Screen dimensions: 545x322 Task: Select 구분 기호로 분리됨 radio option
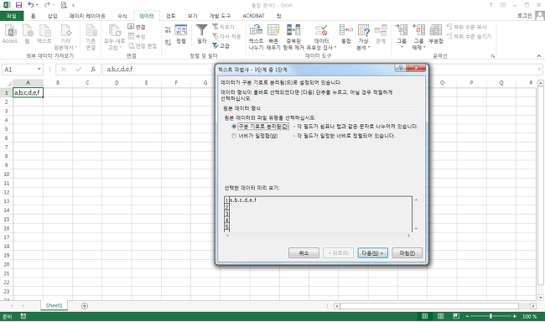tap(234, 127)
